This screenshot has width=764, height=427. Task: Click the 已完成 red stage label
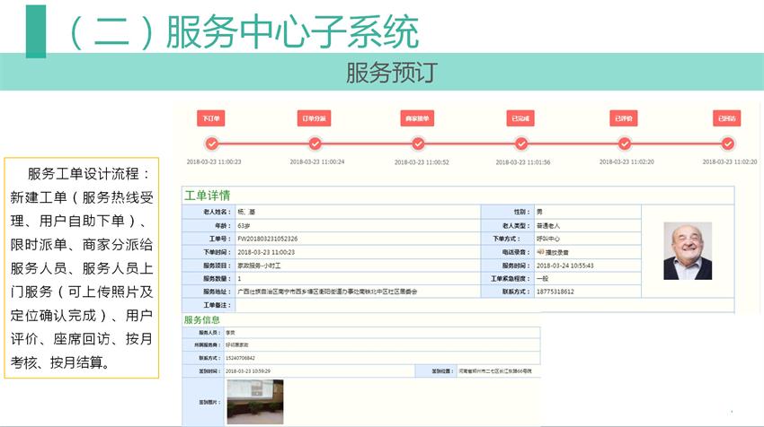(521, 118)
